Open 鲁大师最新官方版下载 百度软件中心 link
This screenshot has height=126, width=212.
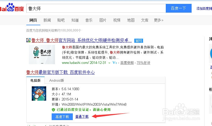click(x=60, y=72)
